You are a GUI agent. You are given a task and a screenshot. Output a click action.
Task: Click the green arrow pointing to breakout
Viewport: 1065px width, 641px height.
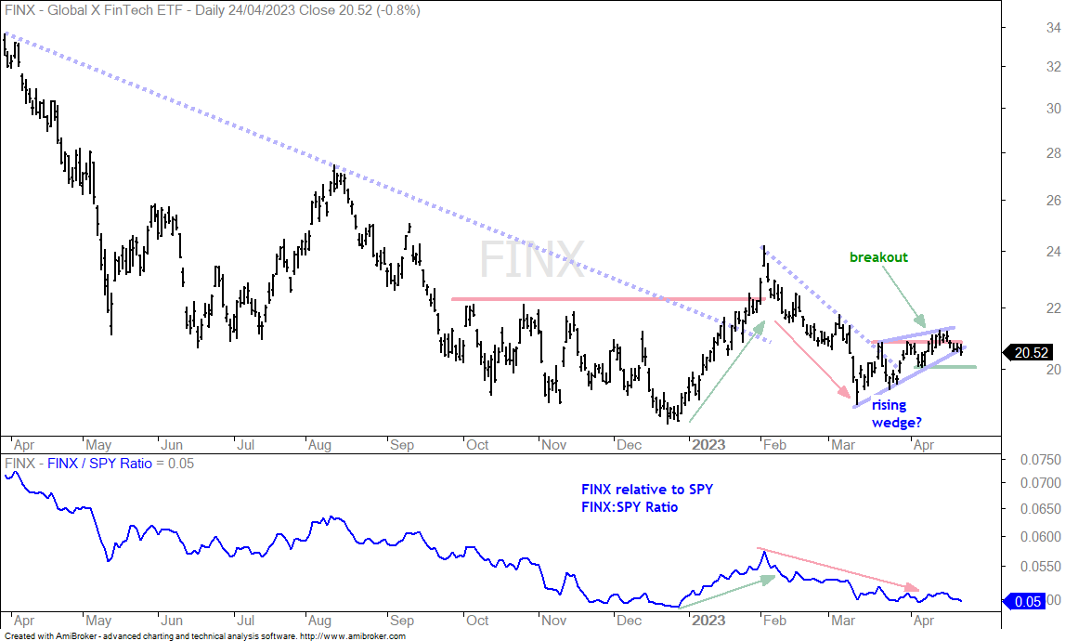pyautogui.click(x=903, y=295)
